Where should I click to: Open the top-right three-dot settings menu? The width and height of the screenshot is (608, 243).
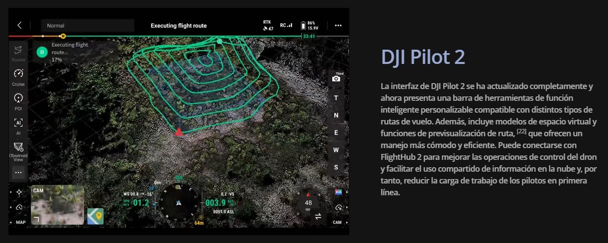pyautogui.click(x=338, y=26)
